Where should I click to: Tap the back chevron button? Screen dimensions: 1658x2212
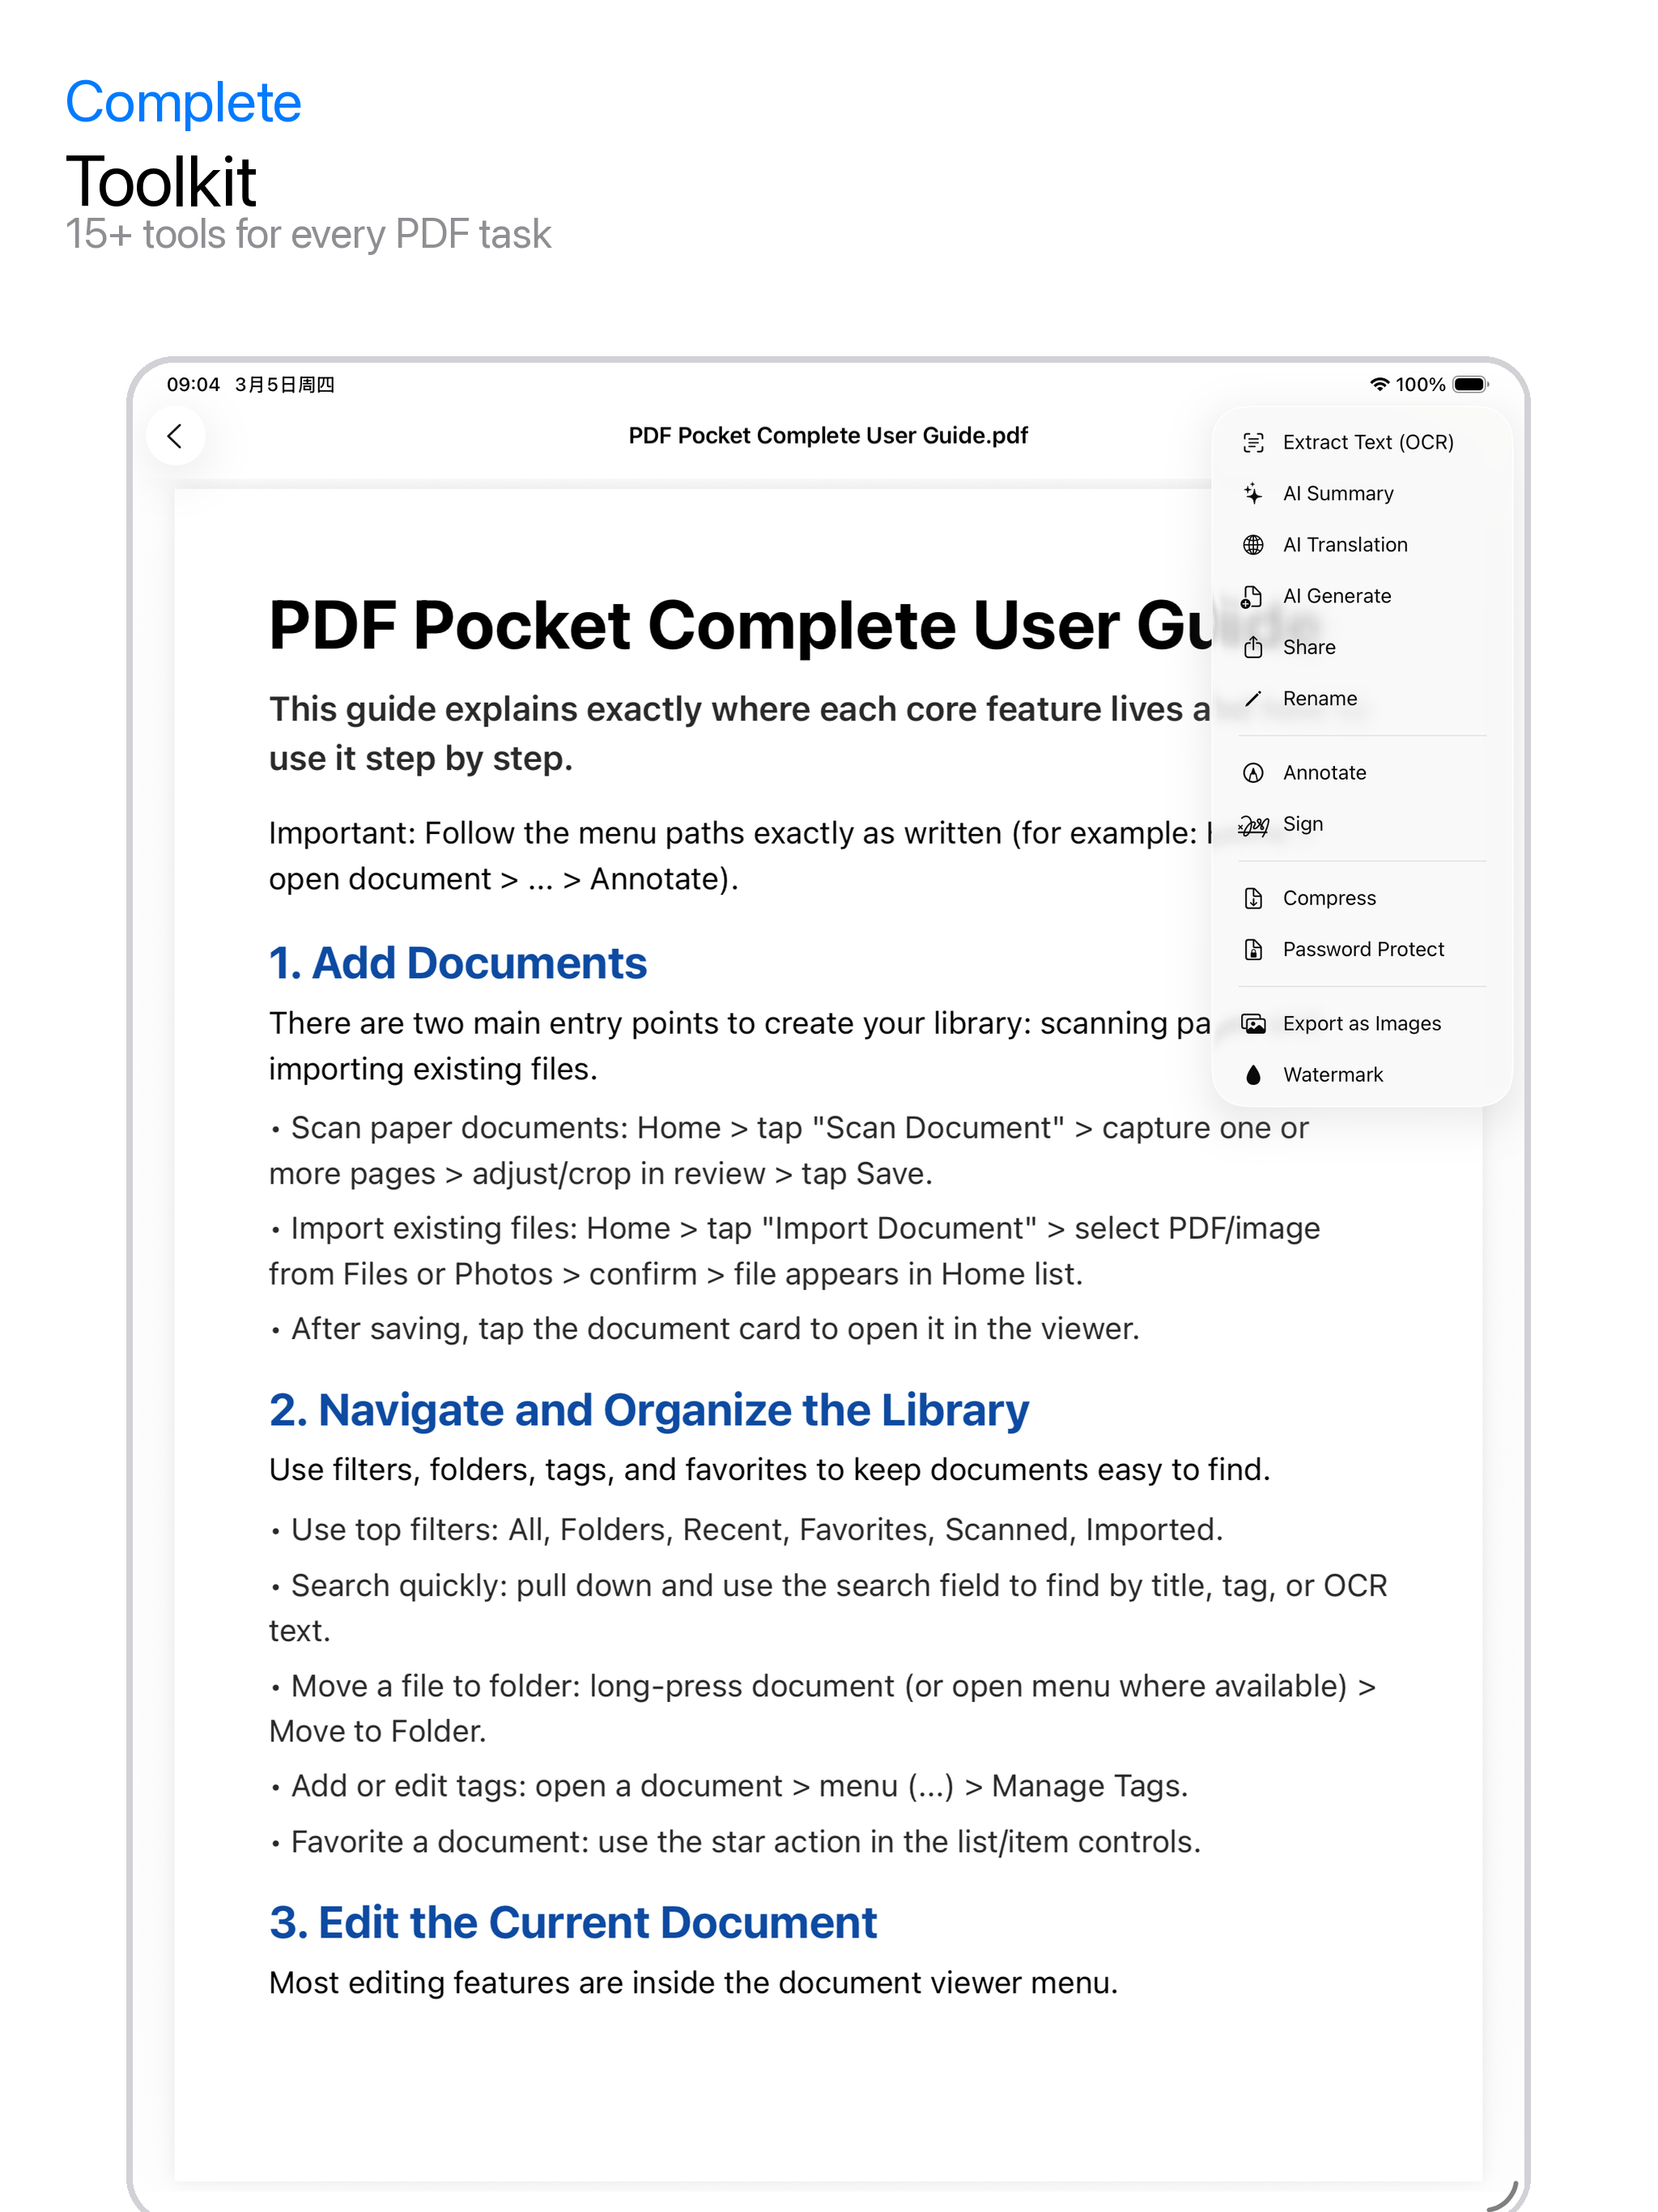(x=175, y=436)
